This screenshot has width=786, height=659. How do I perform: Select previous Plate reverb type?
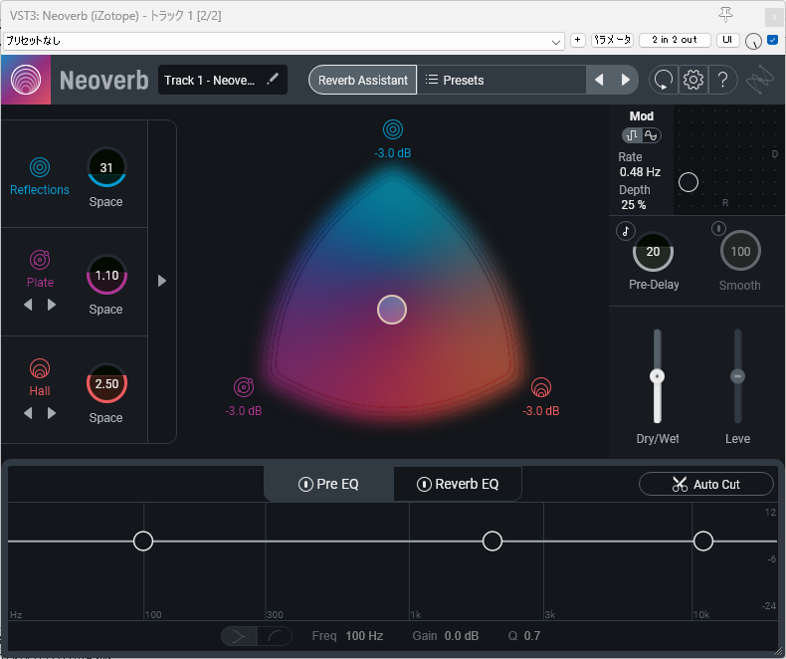28,305
